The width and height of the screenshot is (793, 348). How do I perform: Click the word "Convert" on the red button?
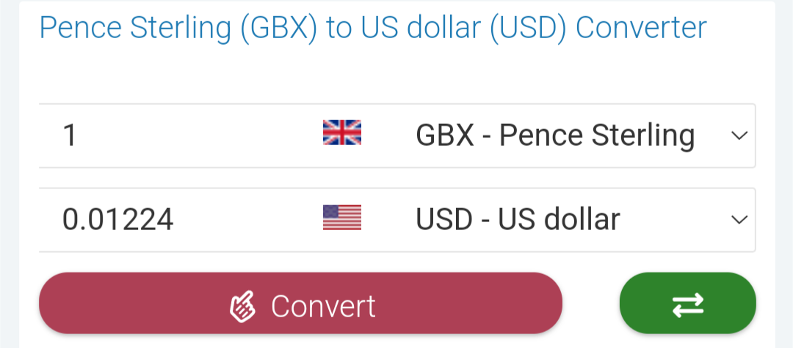323,306
